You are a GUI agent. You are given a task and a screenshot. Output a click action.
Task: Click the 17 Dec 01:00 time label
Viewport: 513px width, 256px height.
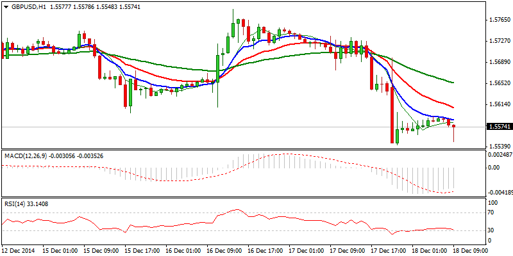tap(307, 250)
